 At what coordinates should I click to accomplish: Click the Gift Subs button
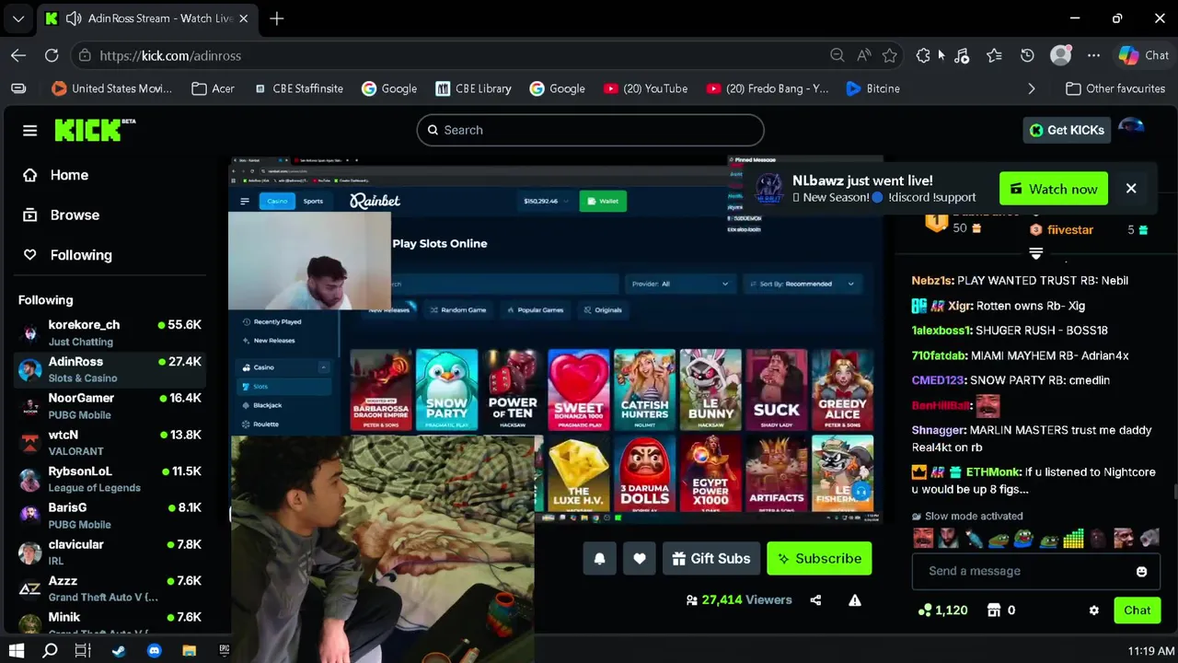[711, 558]
